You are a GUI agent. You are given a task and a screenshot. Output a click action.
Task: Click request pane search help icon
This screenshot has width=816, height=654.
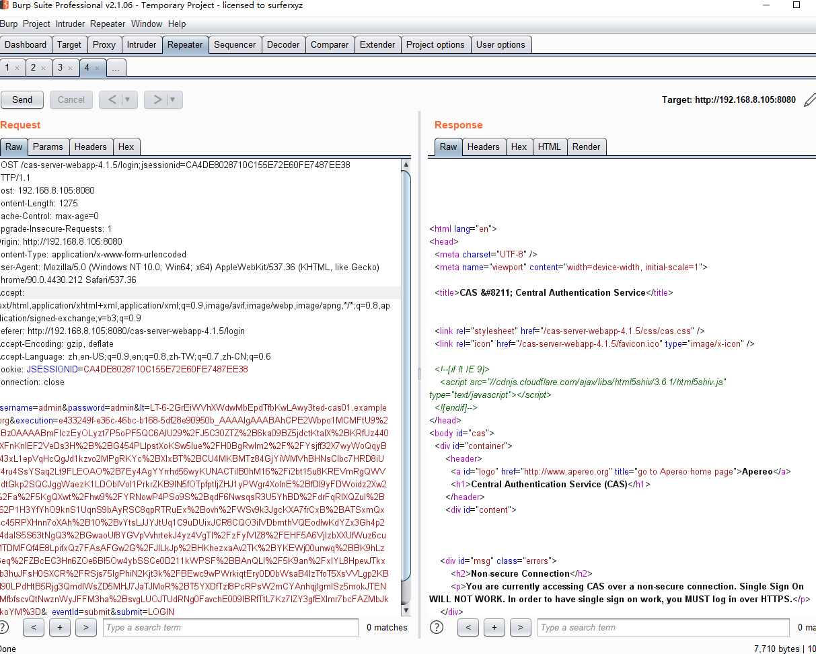pyautogui.click(x=4, y=627)
